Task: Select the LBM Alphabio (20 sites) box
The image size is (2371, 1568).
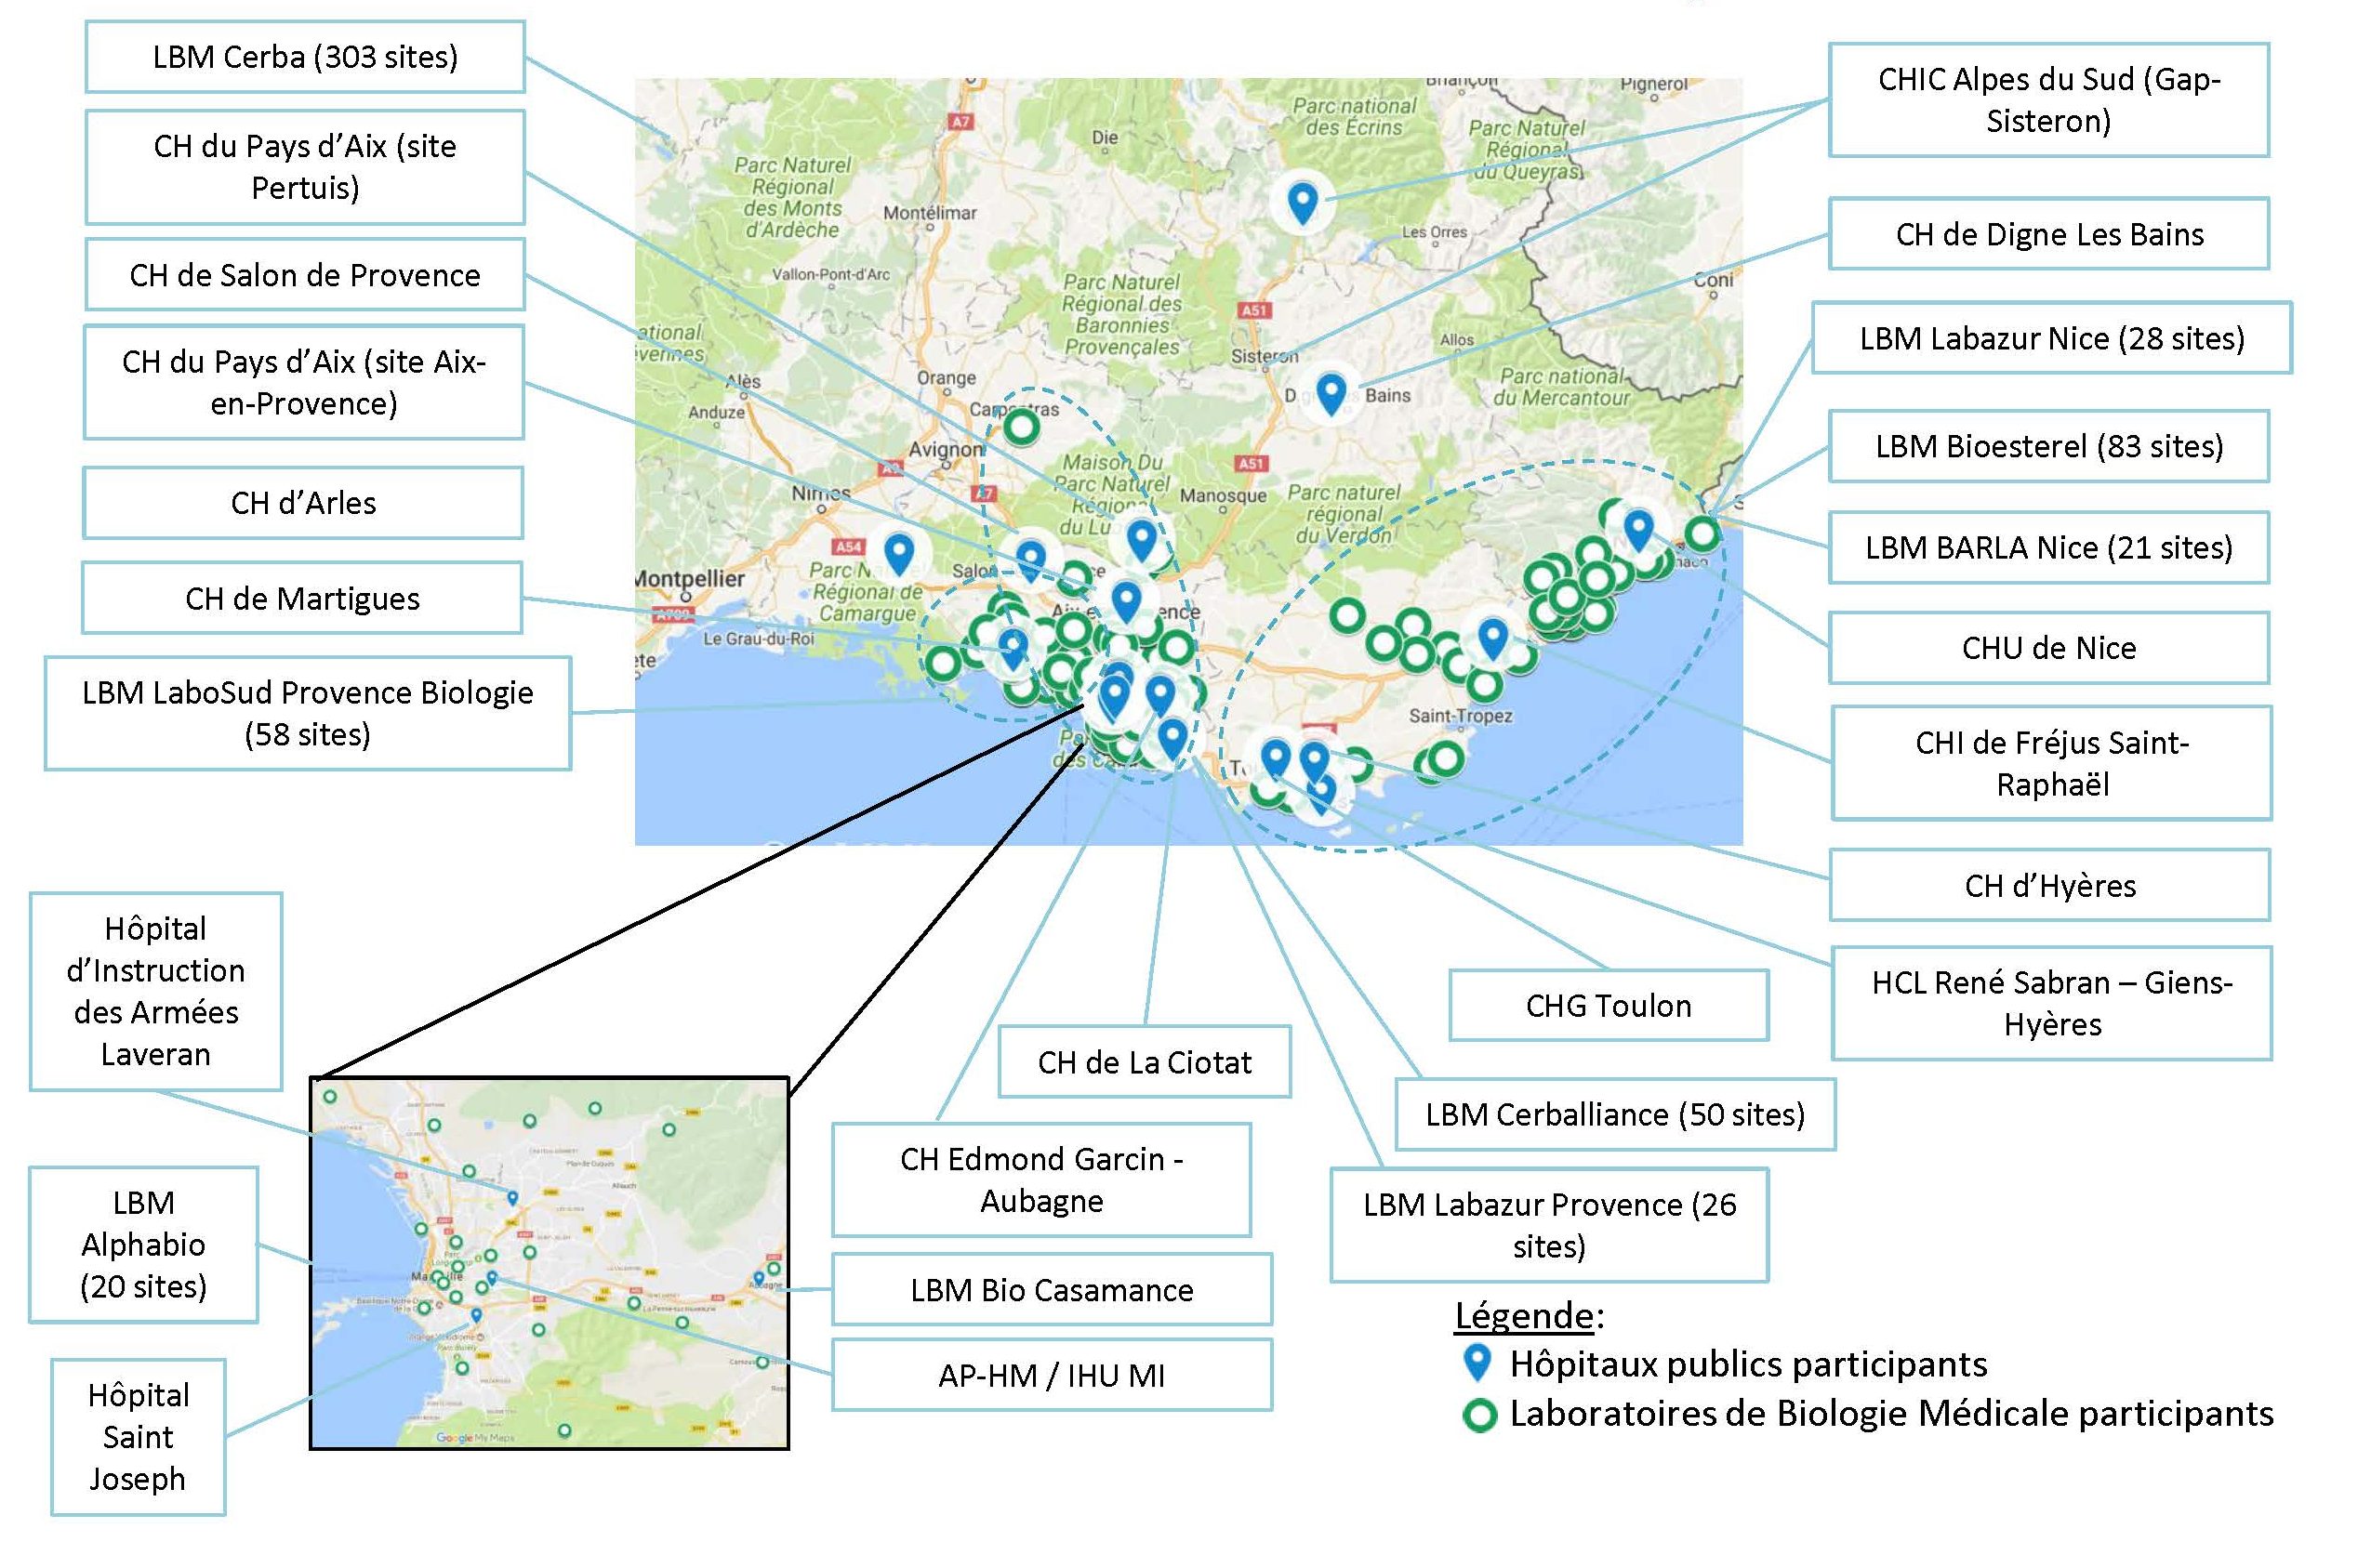Action: click(144, 1245)
